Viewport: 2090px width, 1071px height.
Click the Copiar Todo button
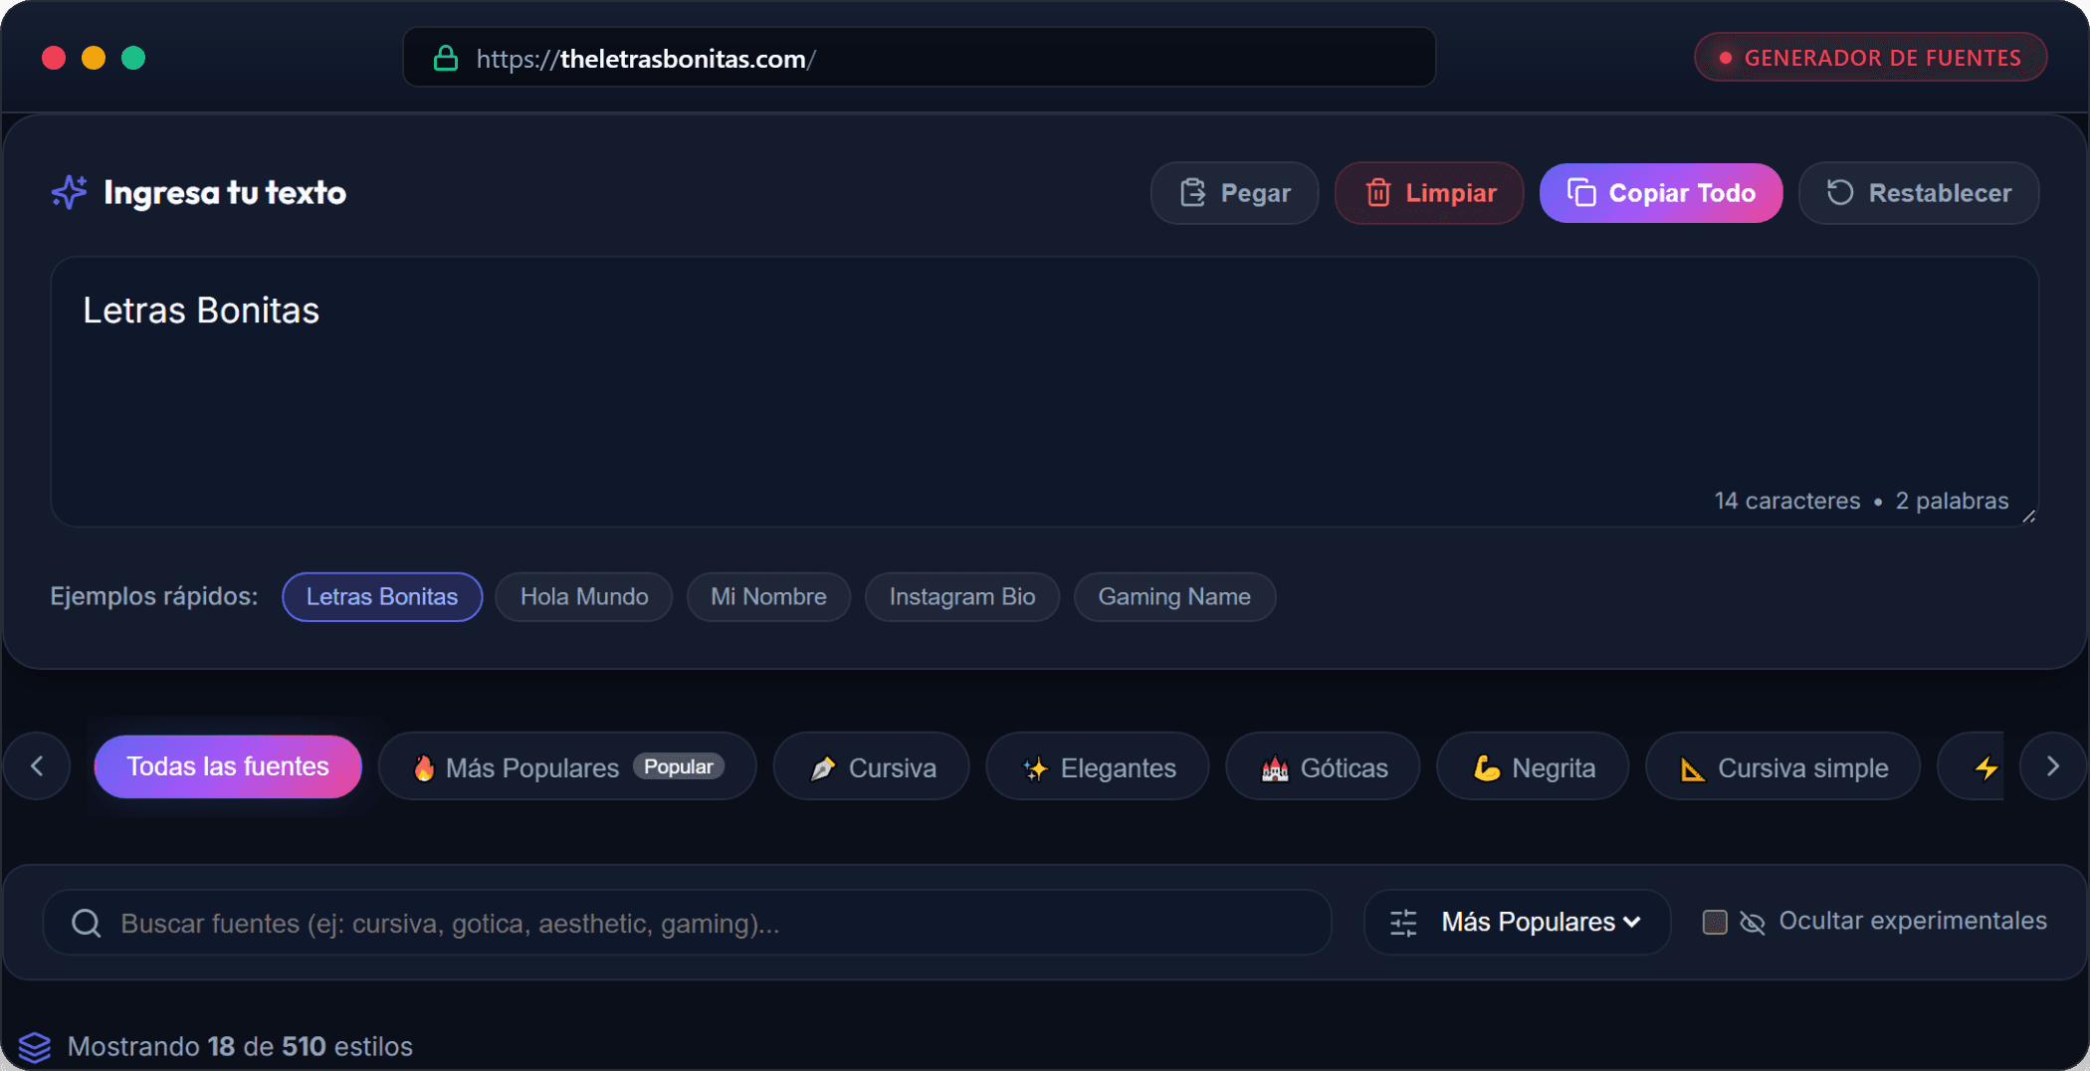coord(1661,193)
